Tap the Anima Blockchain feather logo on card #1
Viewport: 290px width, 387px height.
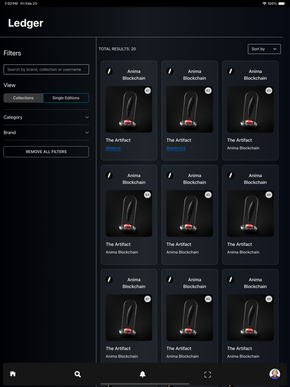tap(109, 72)
